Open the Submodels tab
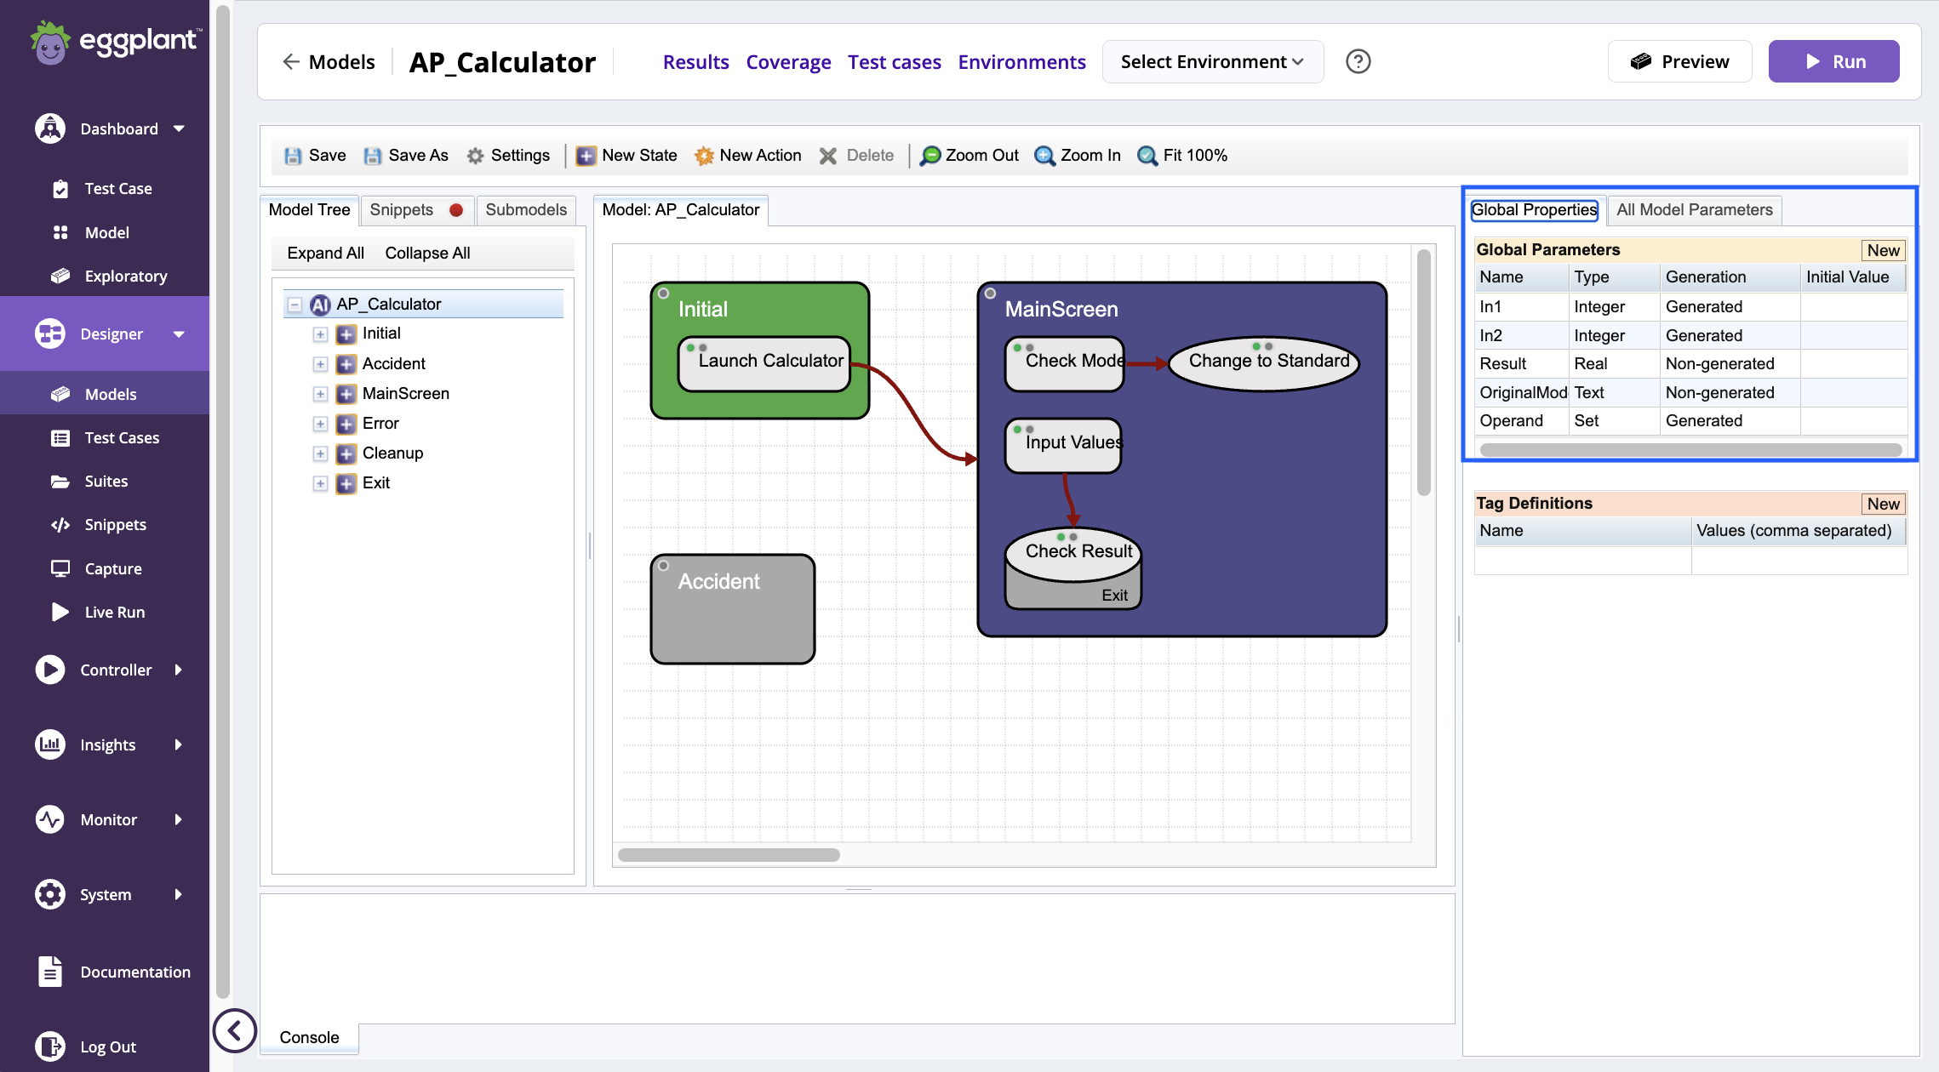 coord(525,210)
